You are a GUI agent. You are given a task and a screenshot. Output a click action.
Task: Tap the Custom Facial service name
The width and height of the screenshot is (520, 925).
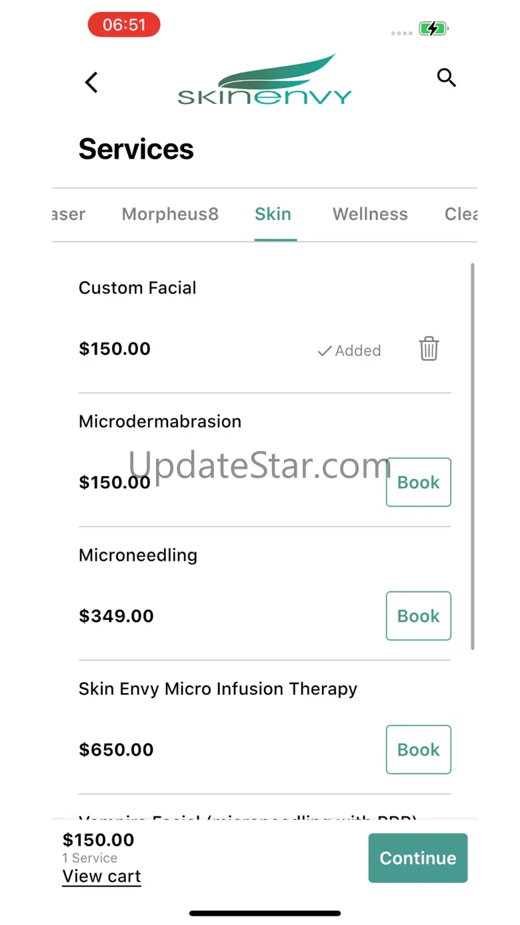point(137,288)
